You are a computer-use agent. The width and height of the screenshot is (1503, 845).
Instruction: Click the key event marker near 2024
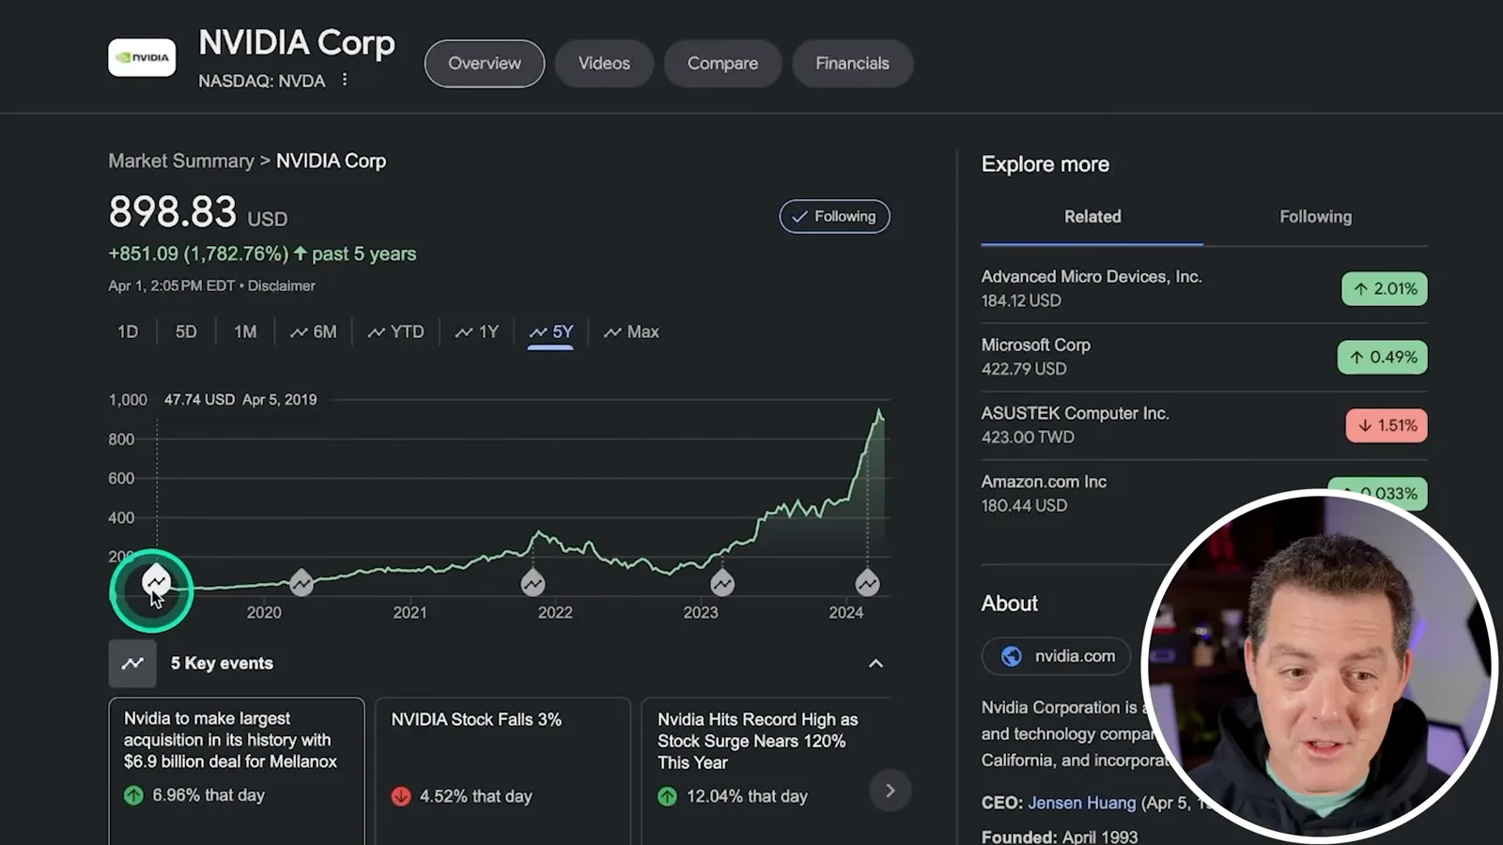[x=867, y=583]
